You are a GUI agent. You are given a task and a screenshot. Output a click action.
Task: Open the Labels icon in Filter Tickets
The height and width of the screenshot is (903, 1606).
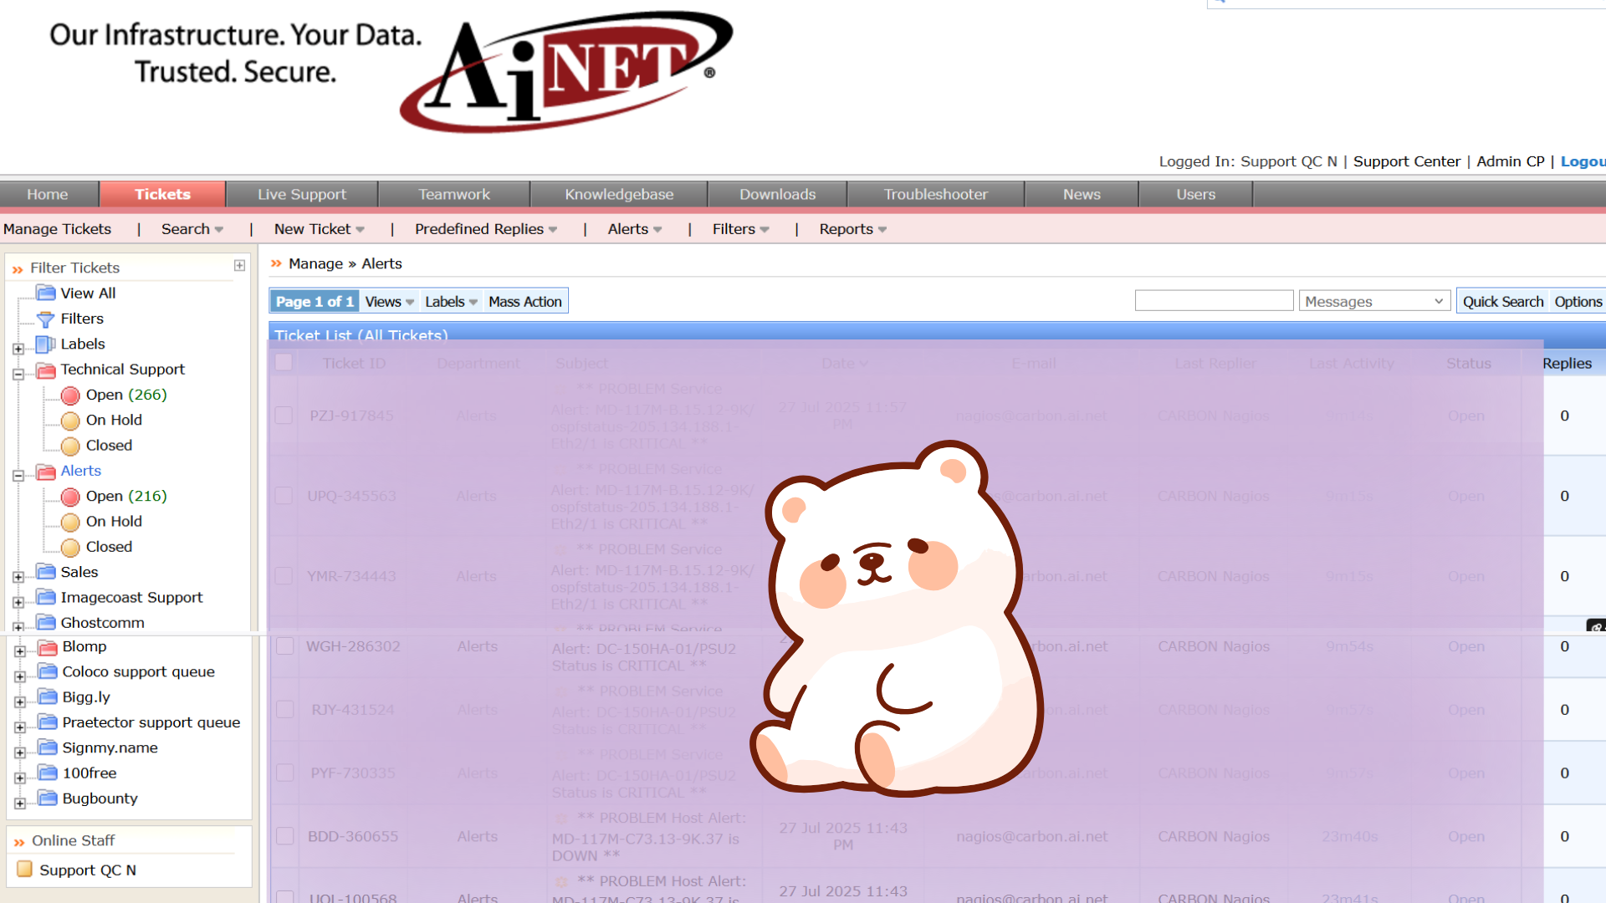[46, 344]
